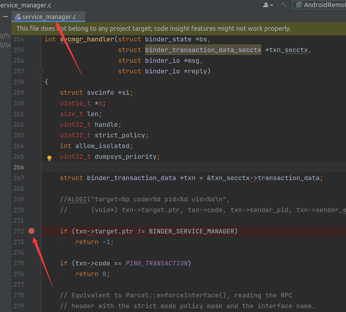This screenshot has height=312, width=346.
Task: Click the project target warning banner
Action: (x=153, y=28)
